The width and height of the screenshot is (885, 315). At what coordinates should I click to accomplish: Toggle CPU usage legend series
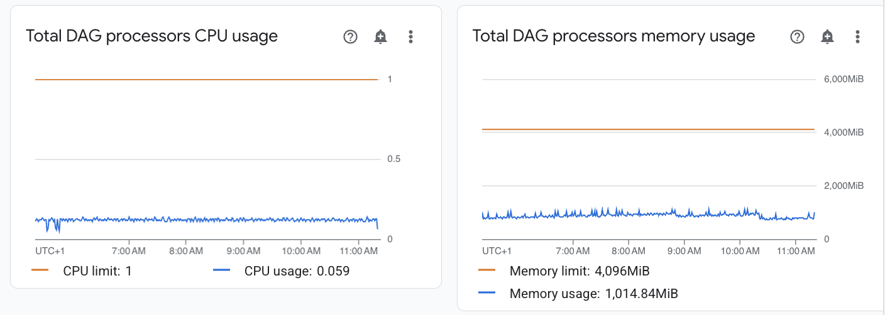tap(282, 271)
